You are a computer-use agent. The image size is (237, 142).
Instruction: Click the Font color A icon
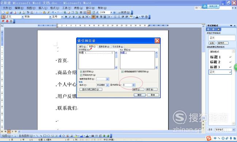(x=137, y=17)
